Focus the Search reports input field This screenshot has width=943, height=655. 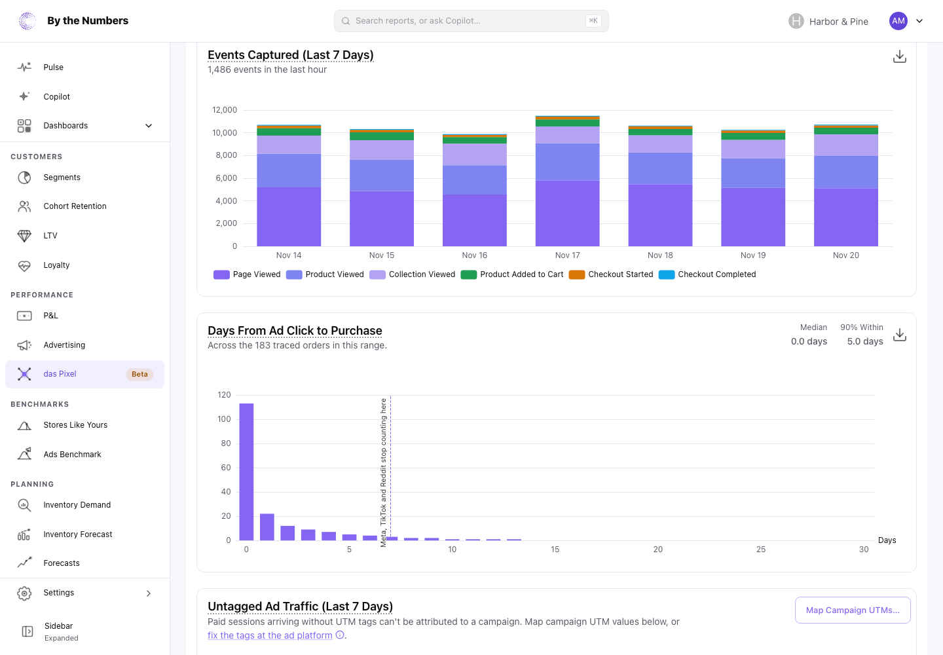[471, 21]
